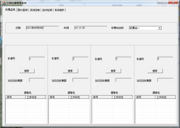The image size is (180, 128).
Task: Click 搜索 button for lane 4
Action: [155, 71]
